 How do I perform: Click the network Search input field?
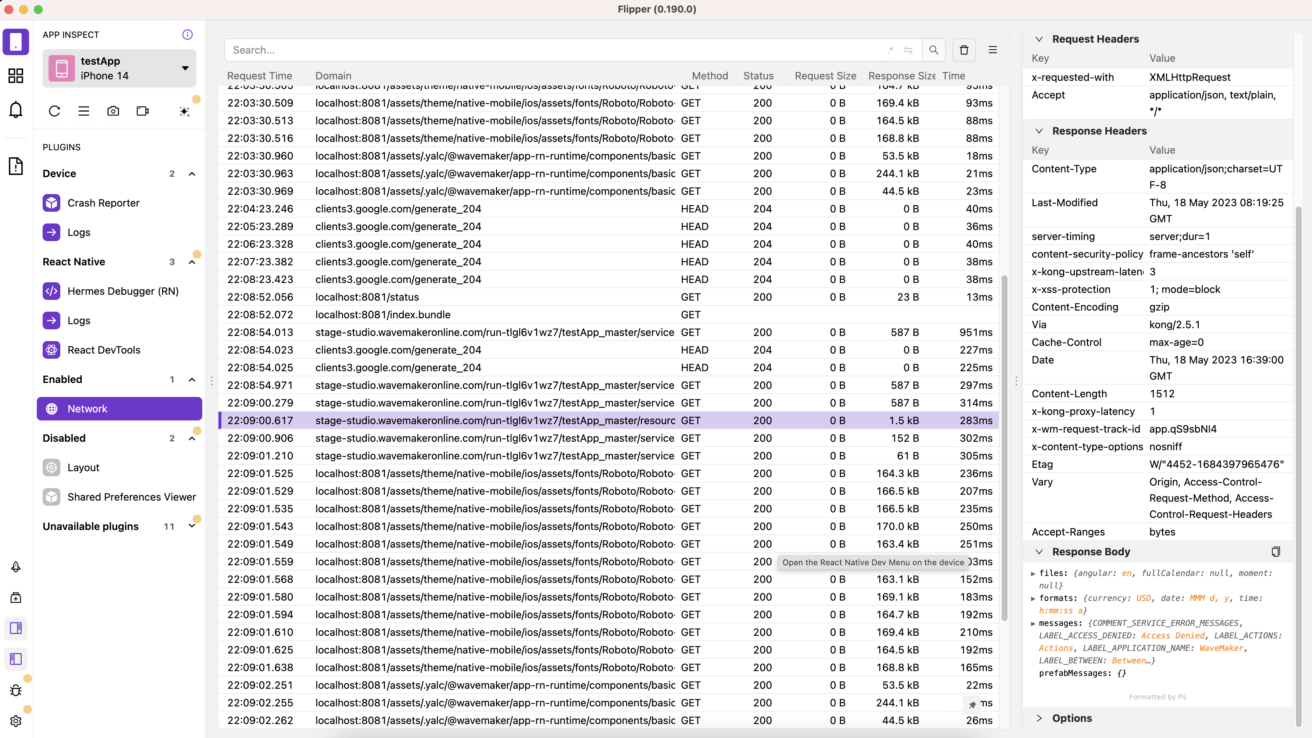(x=555, y=50)
